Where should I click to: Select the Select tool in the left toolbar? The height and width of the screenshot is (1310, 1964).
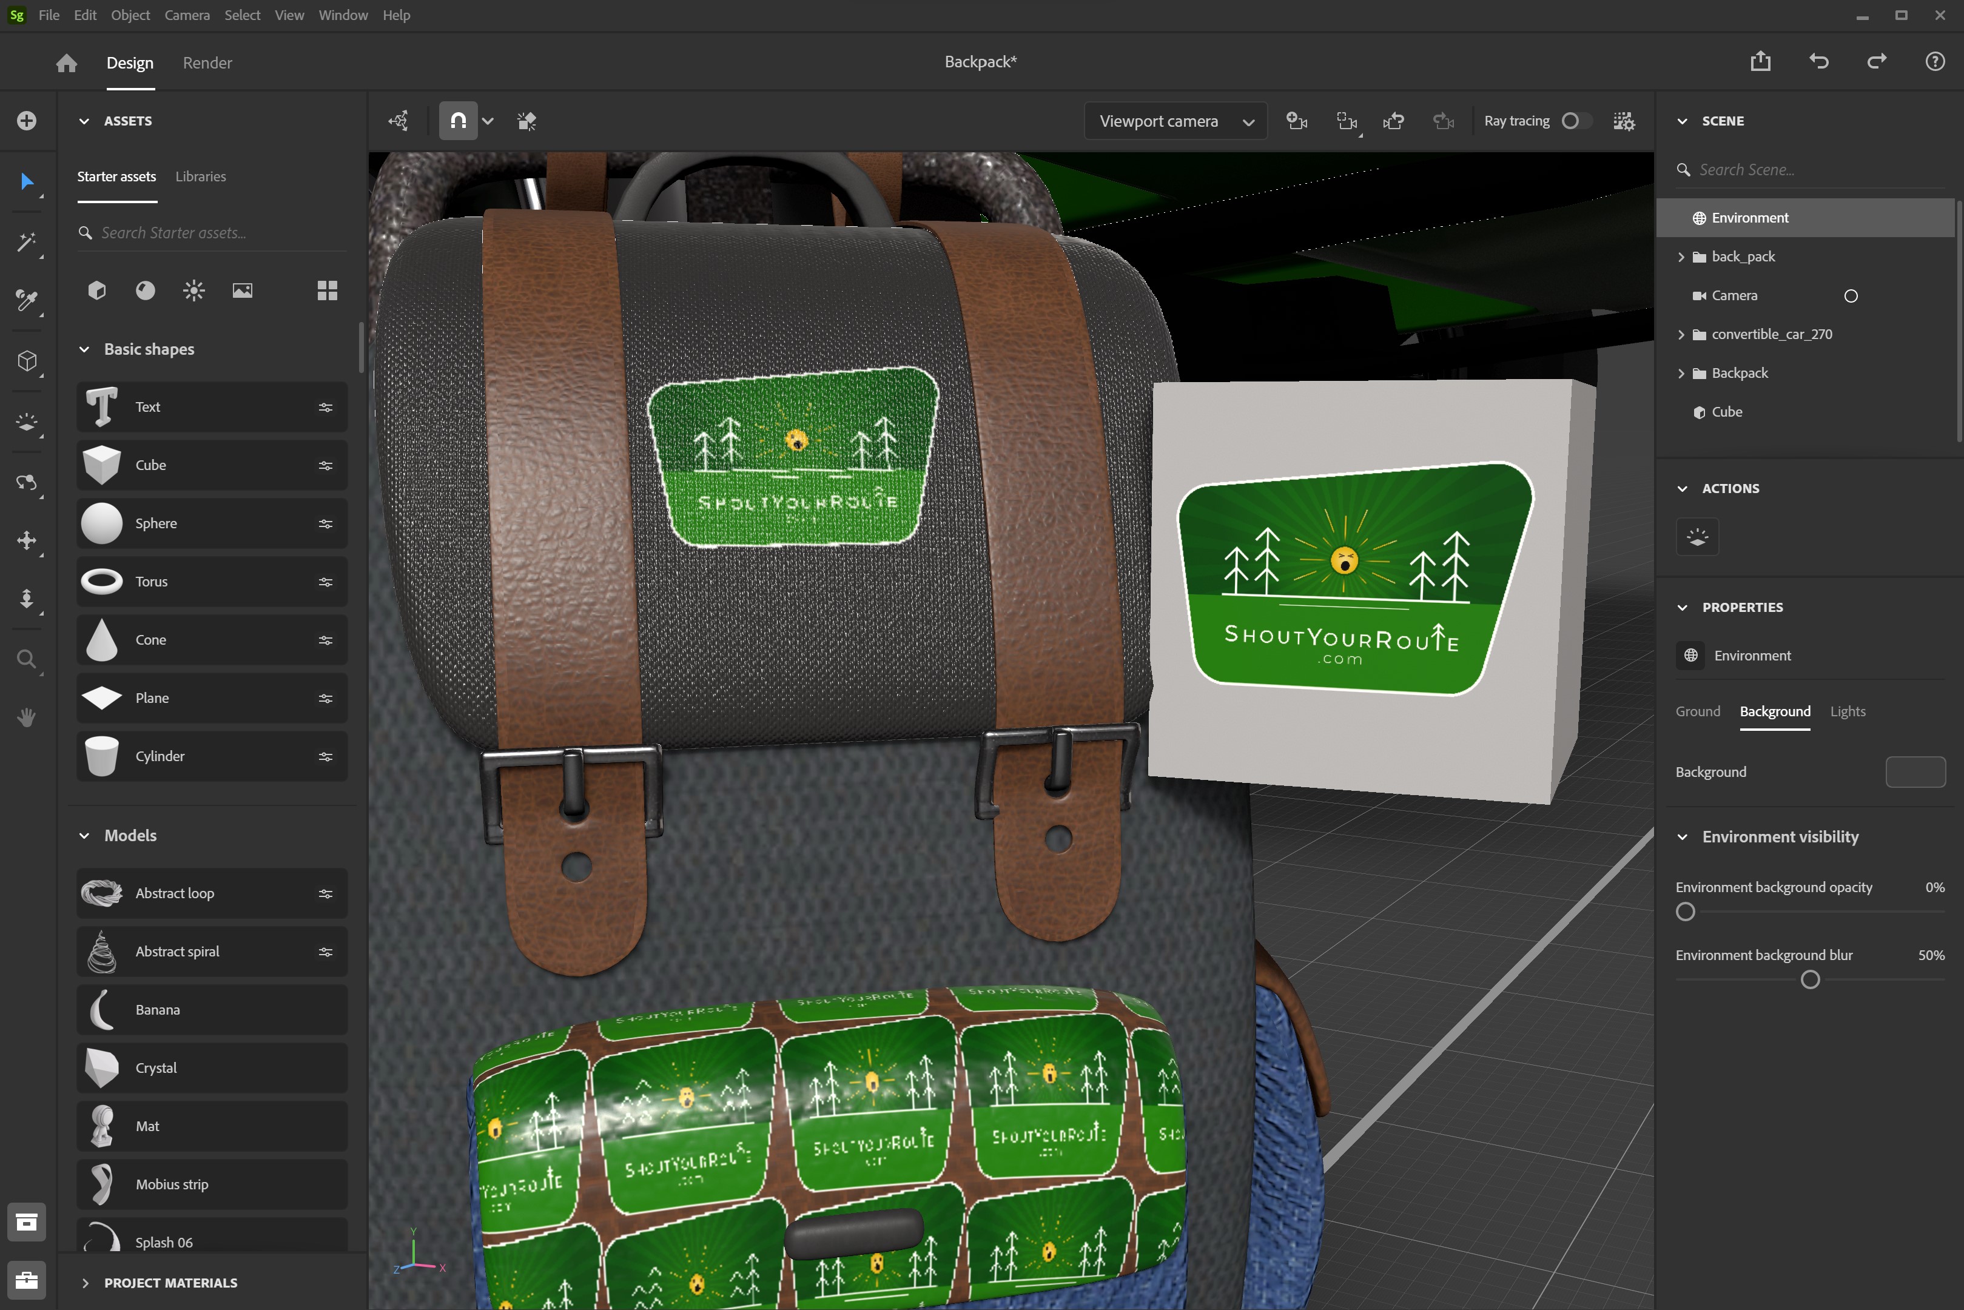(27, 182)
